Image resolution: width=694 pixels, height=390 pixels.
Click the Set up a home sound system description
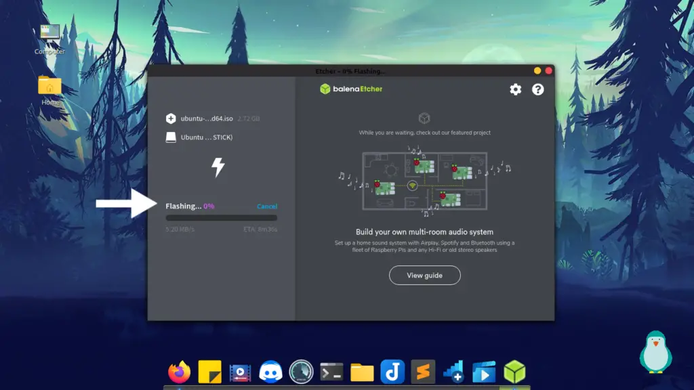click(x=424, y=246)
